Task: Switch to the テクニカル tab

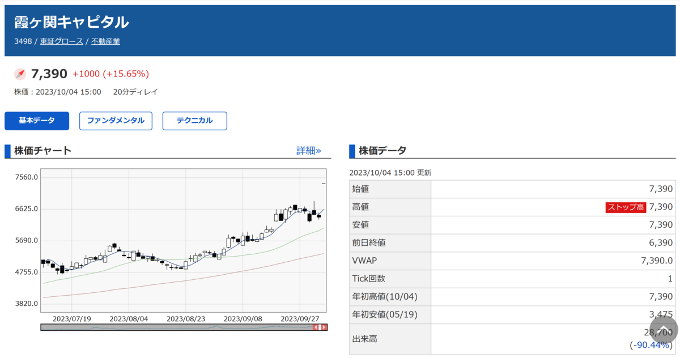Action: 195,121
